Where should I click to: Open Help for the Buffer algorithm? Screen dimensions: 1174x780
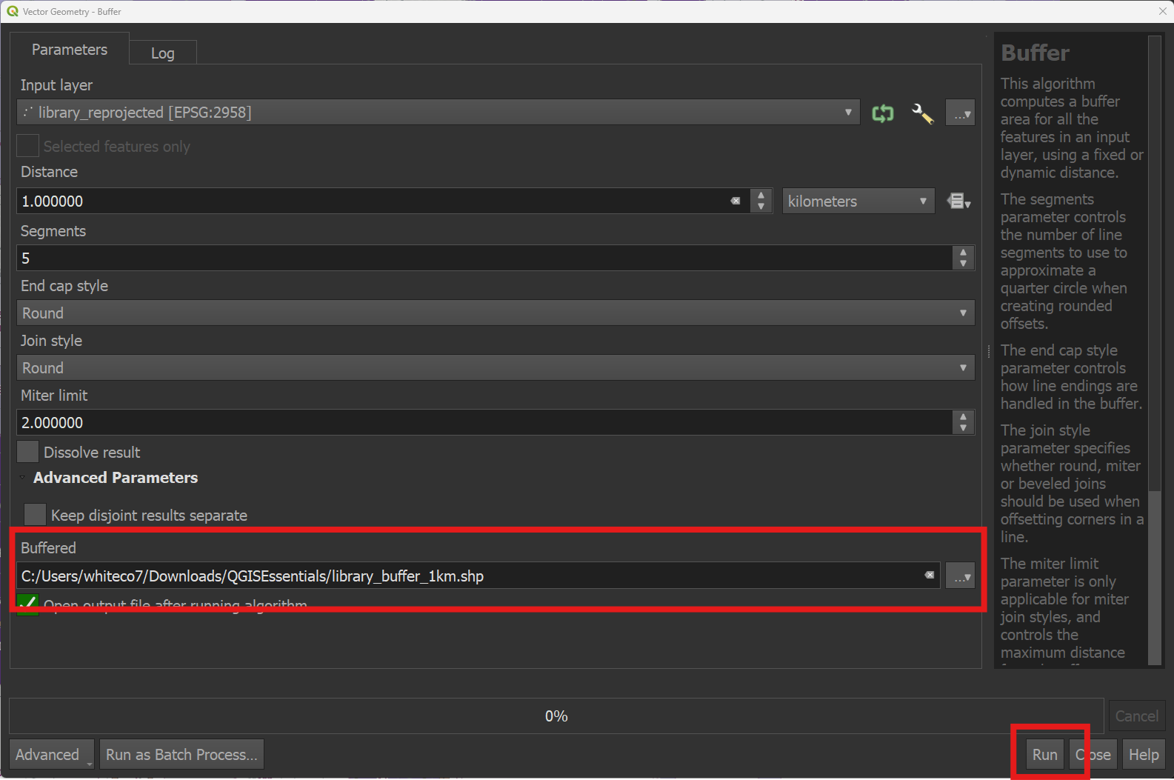click(1144, 754)
